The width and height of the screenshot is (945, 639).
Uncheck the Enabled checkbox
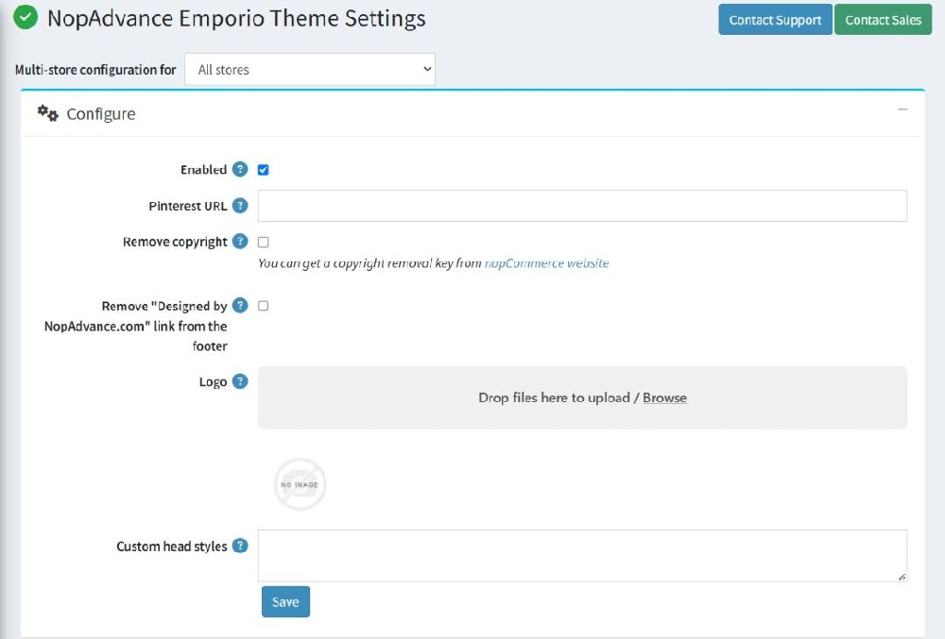[x=264, y=170]
